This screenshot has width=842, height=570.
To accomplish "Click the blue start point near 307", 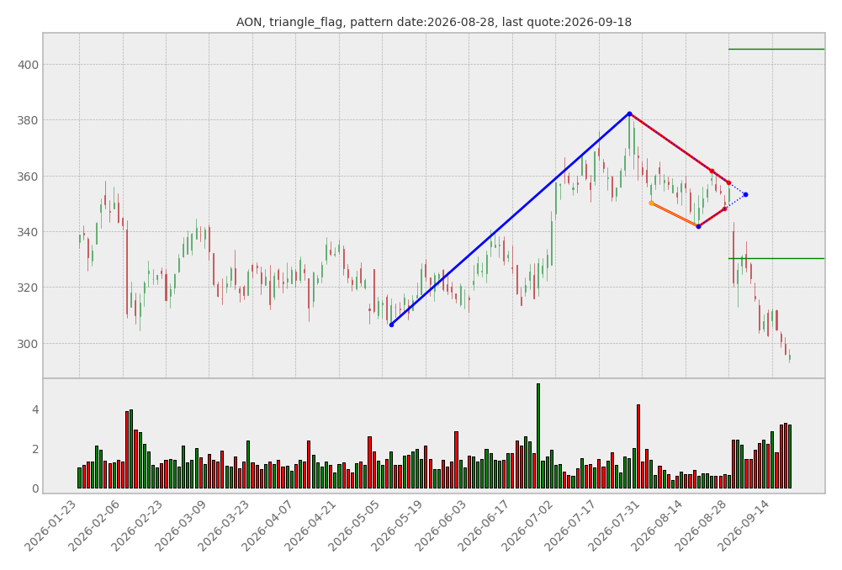I will click(x=391, y=325).
